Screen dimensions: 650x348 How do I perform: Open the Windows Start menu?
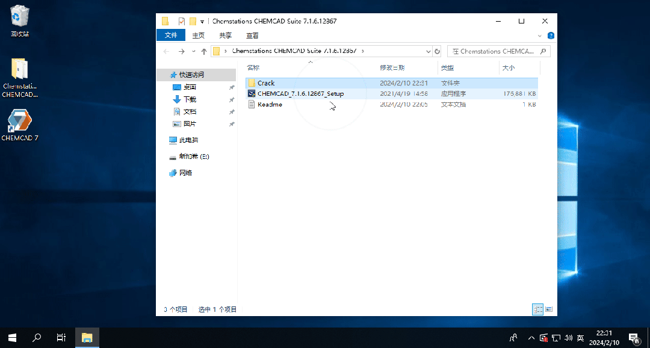12,338
